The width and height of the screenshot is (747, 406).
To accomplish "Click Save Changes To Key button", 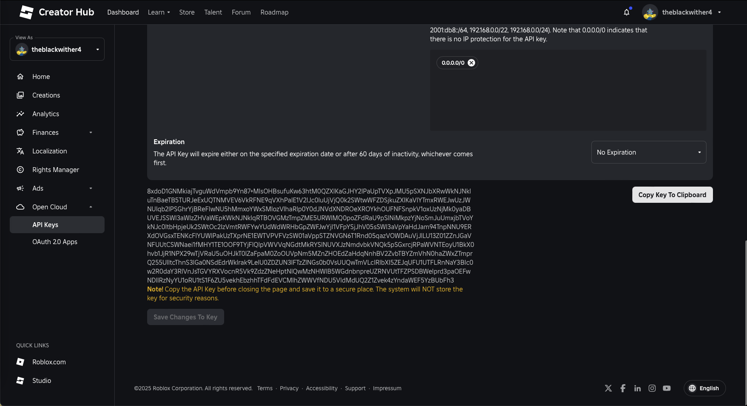I will (x=185, y=317).
